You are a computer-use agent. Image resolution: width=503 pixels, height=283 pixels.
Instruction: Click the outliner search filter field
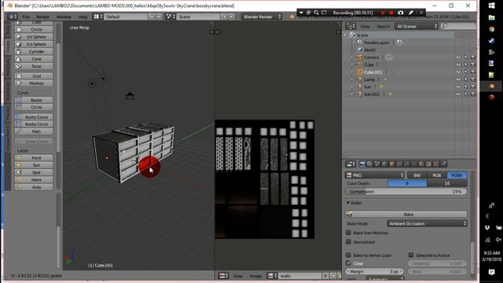tap(458, 27)
